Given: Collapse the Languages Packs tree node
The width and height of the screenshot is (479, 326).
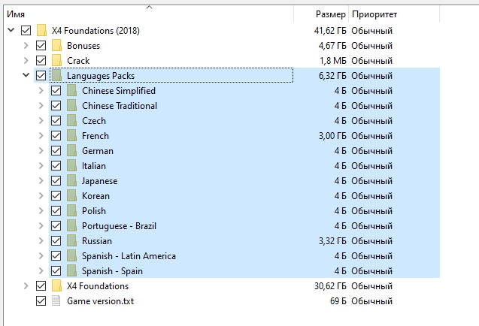Looking at the screenshot, I should (26, 76).
